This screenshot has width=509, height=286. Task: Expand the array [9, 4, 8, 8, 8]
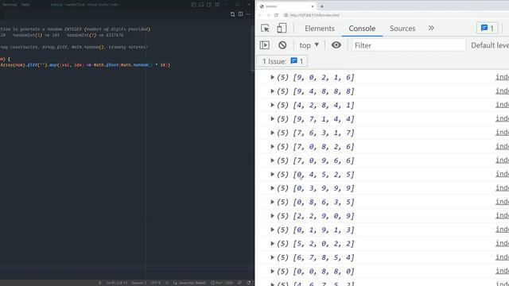coord(272,91)
